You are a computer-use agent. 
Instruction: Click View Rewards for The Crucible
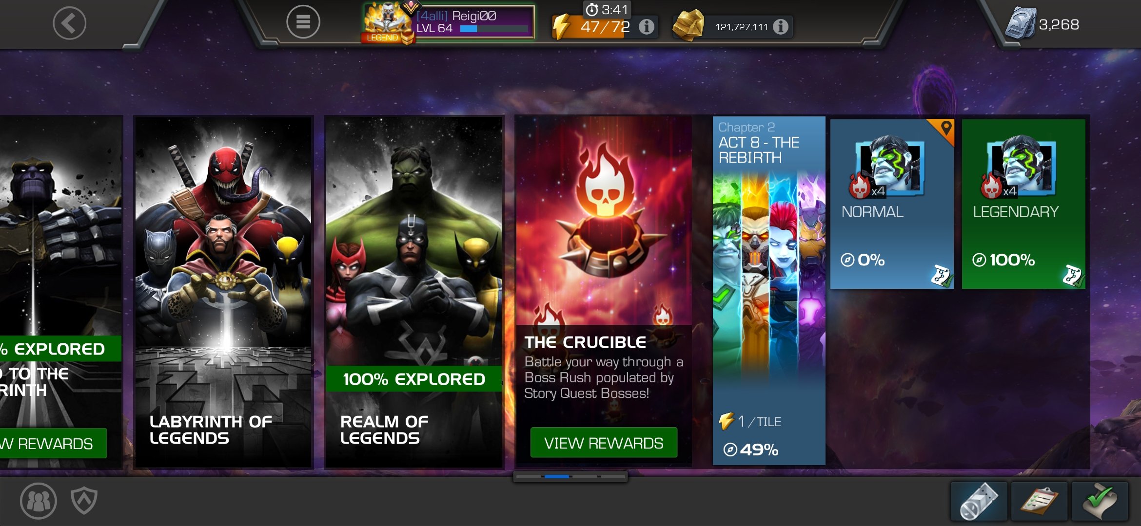tap(604, 443)
